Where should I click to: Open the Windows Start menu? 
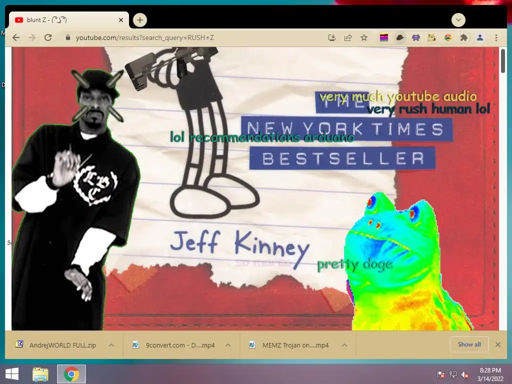(x=12, y=374)
